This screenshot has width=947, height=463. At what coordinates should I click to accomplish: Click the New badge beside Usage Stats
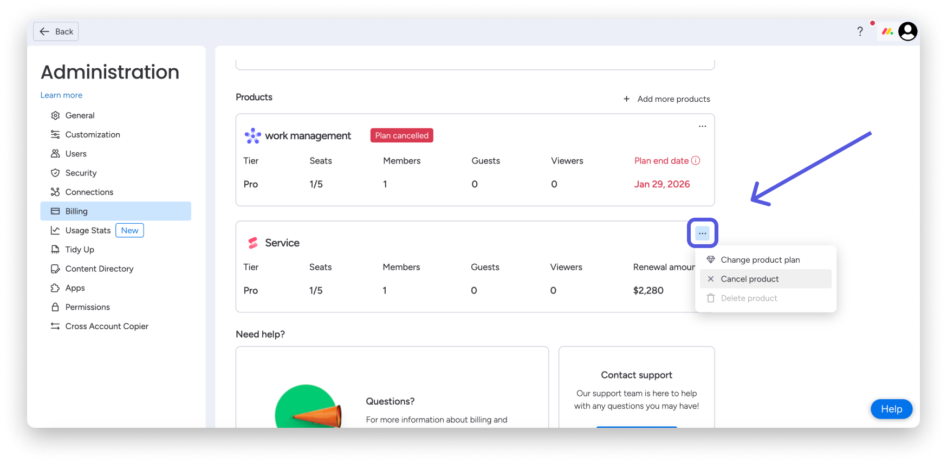(129, 230)
